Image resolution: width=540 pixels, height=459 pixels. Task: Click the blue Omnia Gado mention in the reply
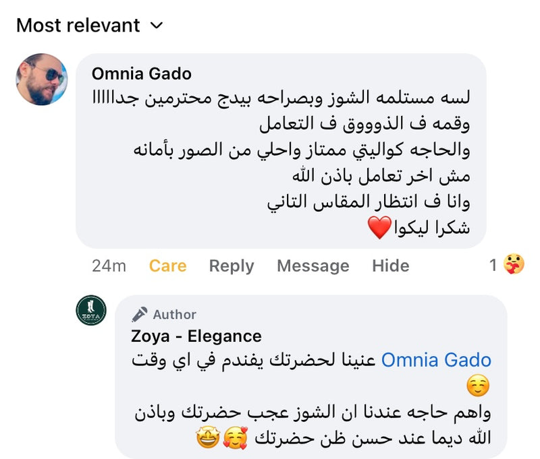coord(436,360)
